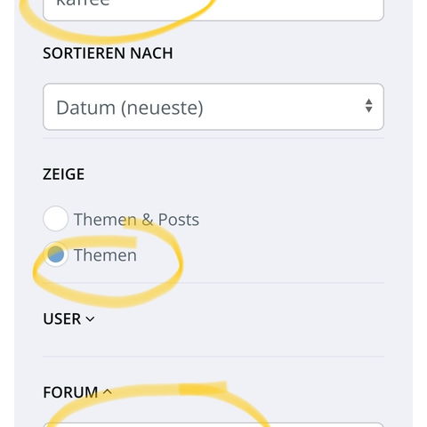Click the down chevron beside USER
The height and width of the screenshot is (427, 427).
[x=90, y=319]
